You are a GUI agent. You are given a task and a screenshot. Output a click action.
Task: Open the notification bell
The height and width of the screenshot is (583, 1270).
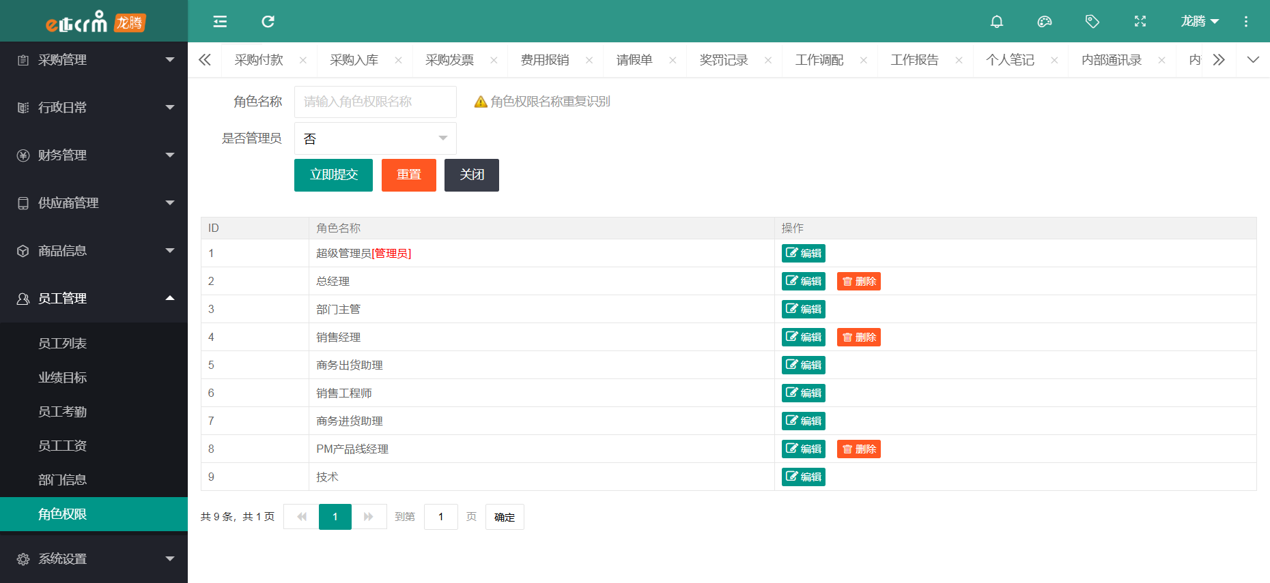pyautogui.click(x=997, y=22)
